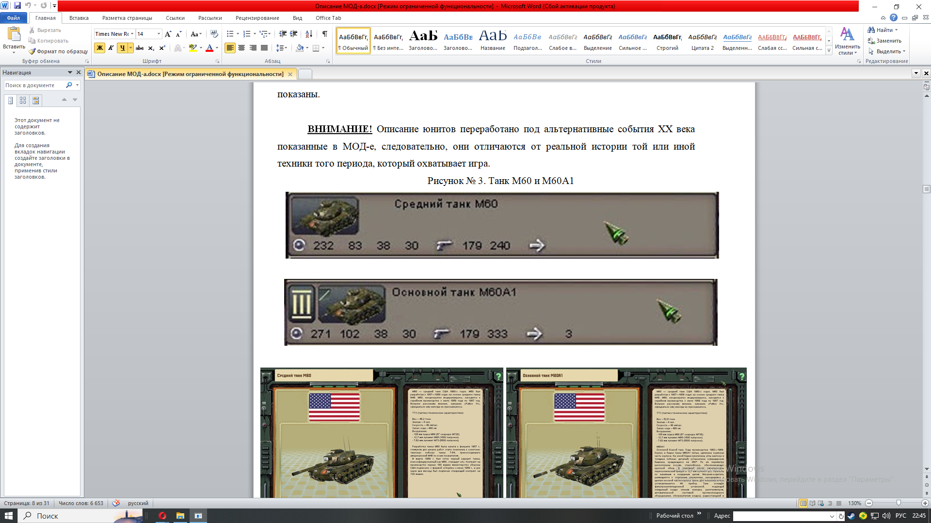Expand the borders dropdown arrow
This screenshot has width=931, height=523.
tap(323, 48)
